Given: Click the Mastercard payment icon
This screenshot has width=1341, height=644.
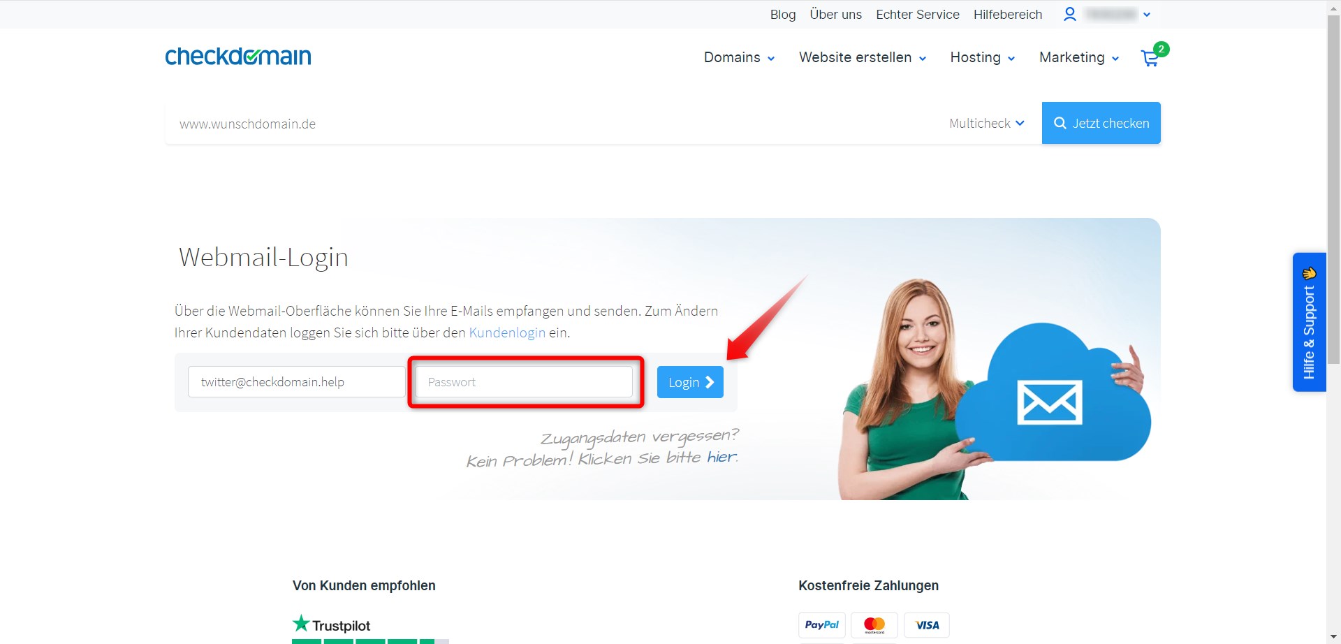Looking at the screenshot, I should point(874,625).
